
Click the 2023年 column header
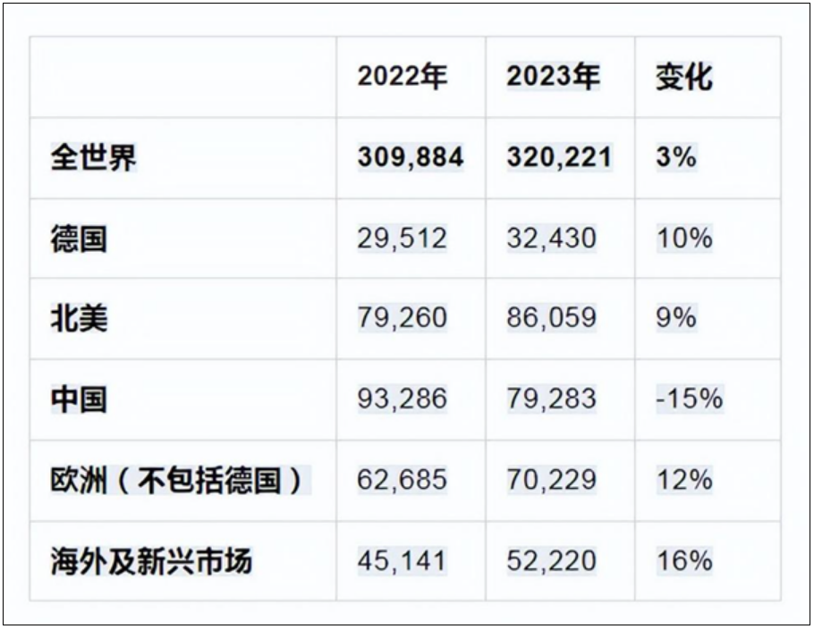point(553,77)
